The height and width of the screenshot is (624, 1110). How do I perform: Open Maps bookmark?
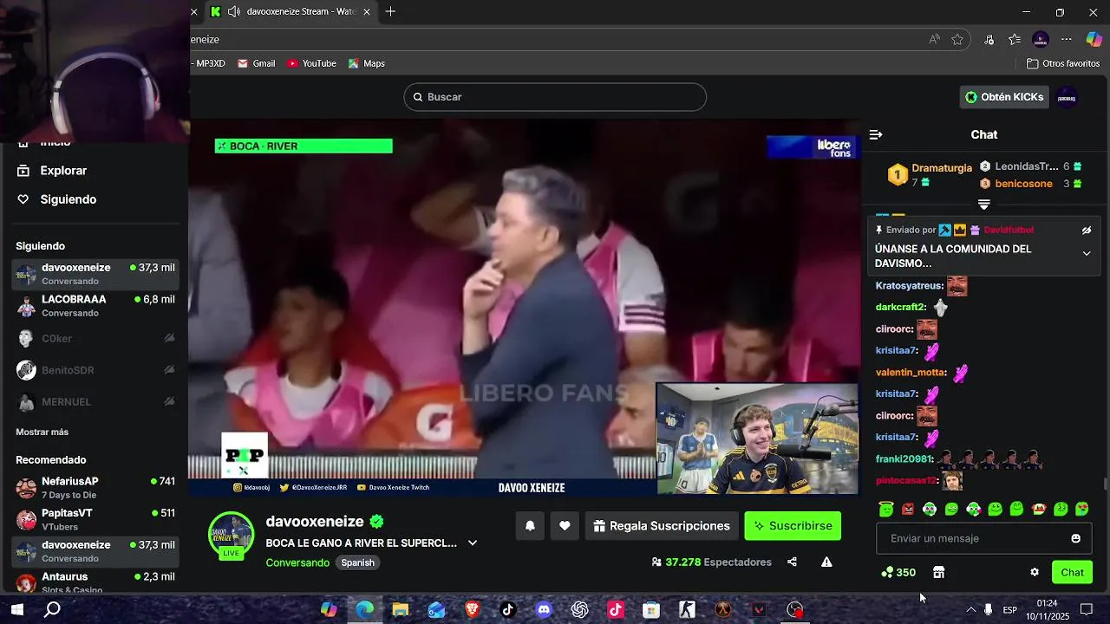(x=366, y=63)
